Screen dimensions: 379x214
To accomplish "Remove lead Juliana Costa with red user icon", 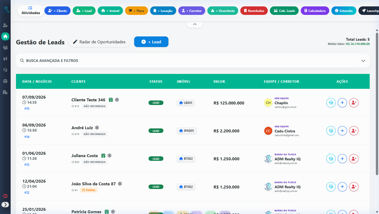I will coord(354,159).
